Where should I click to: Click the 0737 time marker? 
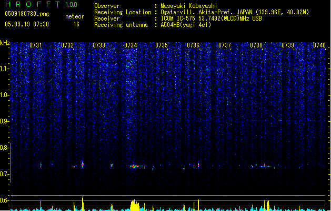point(225,45)
